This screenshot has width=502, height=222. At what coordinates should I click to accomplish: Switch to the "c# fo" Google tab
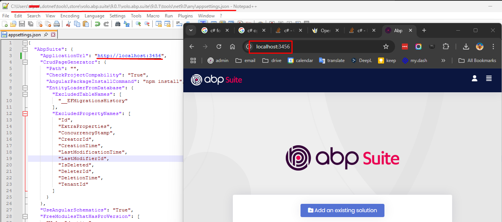215,31
